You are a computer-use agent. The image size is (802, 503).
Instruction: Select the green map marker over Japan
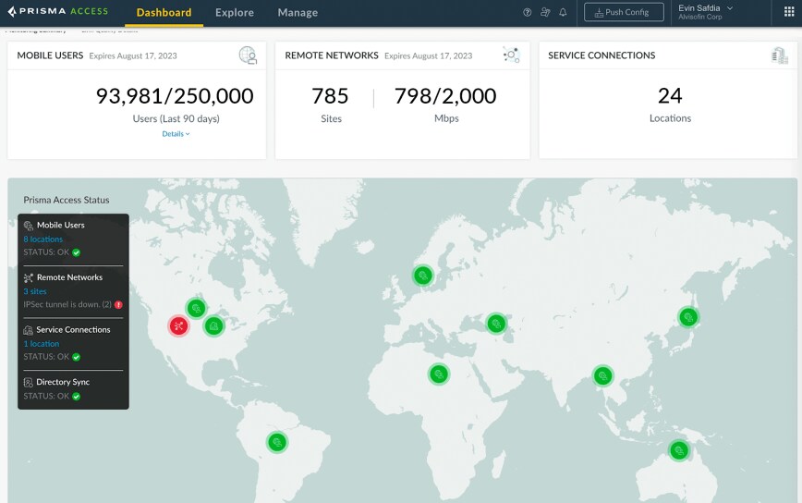click(687, 317)
